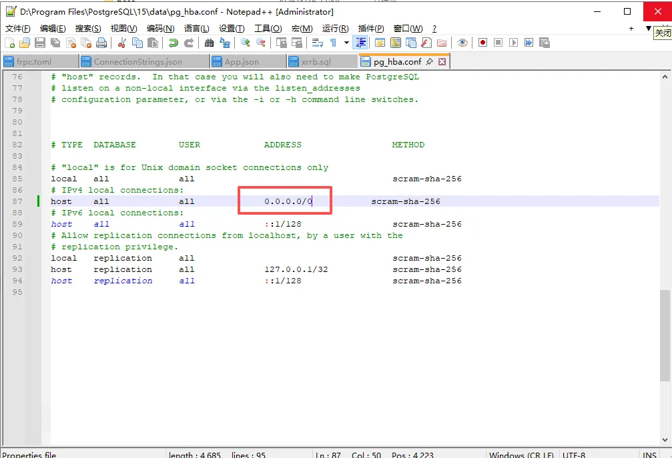Open Find with the binoculars icon

click(209, 43)
